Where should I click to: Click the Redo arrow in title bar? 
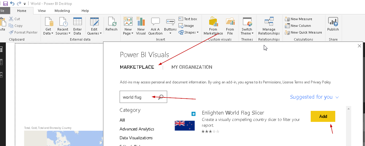[x=19, y=3]
